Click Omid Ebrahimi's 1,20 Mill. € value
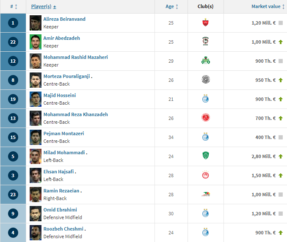This screenshot has width=287, height=242. 264,214
